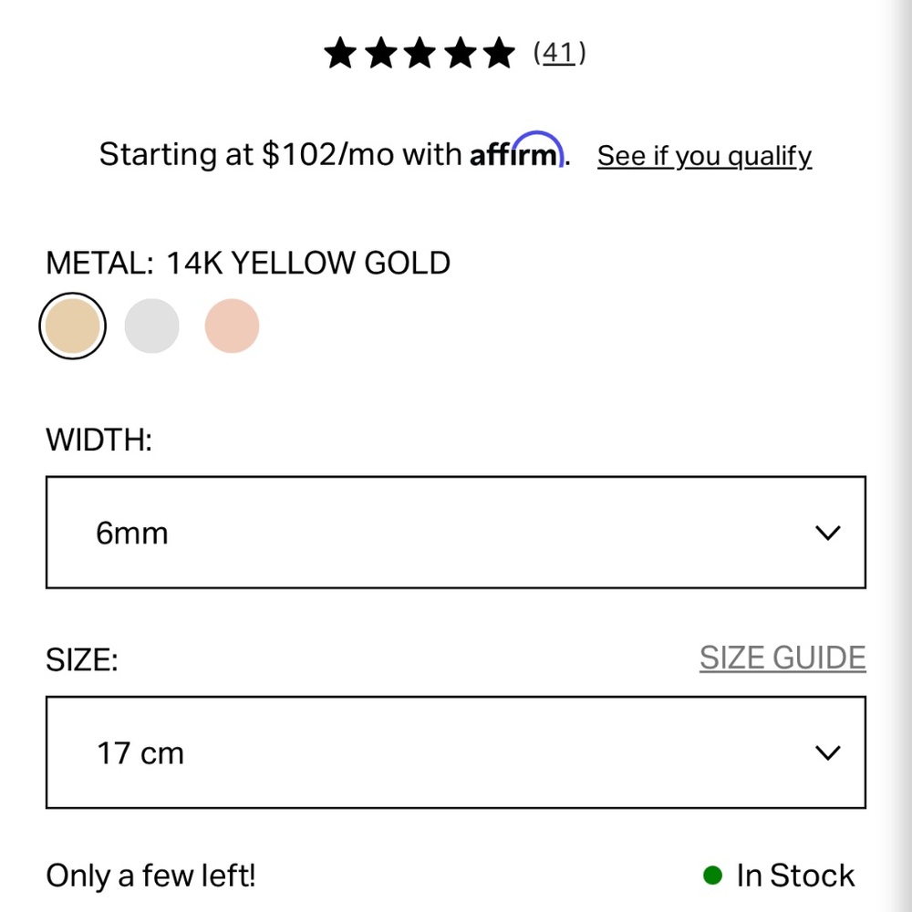Select the 14K yellow gold metal swatch
Screen dimensions: 912x912
(73, 326)
